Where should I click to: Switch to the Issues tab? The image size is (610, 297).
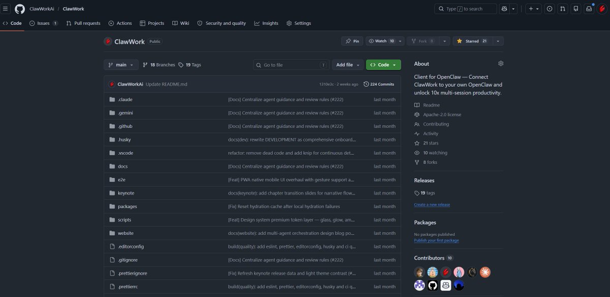44,23
